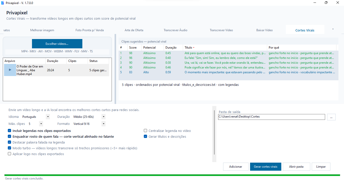The height and width of the screenshot is (181, 344).
Task: Click Gerar cortes virais button
Action: pyautogui.click(x=266, y=167)
